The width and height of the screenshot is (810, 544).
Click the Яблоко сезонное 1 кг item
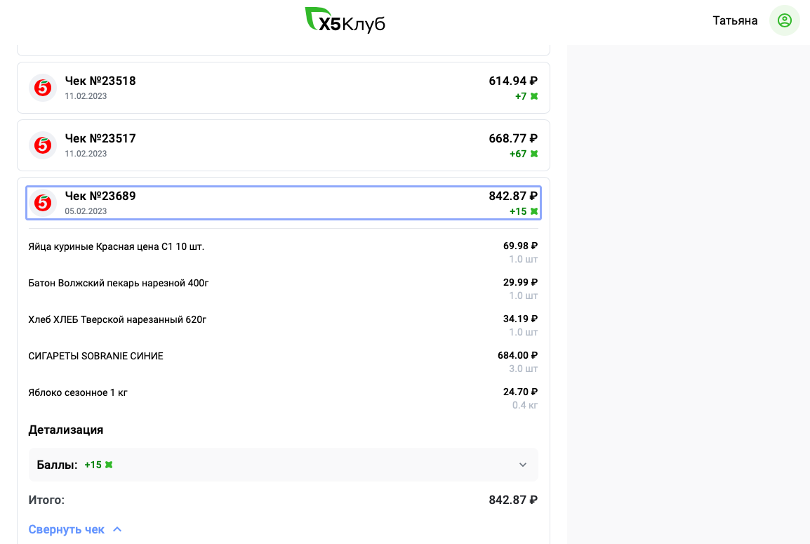[x=78, y=392]
